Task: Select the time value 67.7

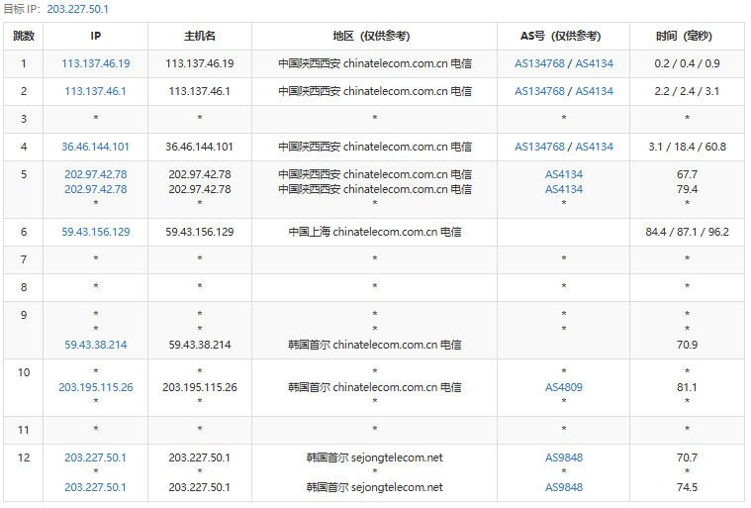Action: 688,174
